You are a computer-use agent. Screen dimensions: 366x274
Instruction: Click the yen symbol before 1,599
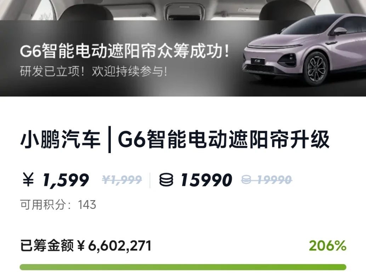[x=28, y=180]
